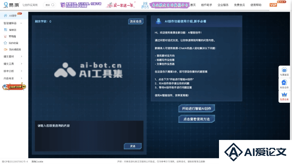This screenshot has height=164, width=292.
Task: Click the 查找素材没方向 bullet
Action: 165,56
